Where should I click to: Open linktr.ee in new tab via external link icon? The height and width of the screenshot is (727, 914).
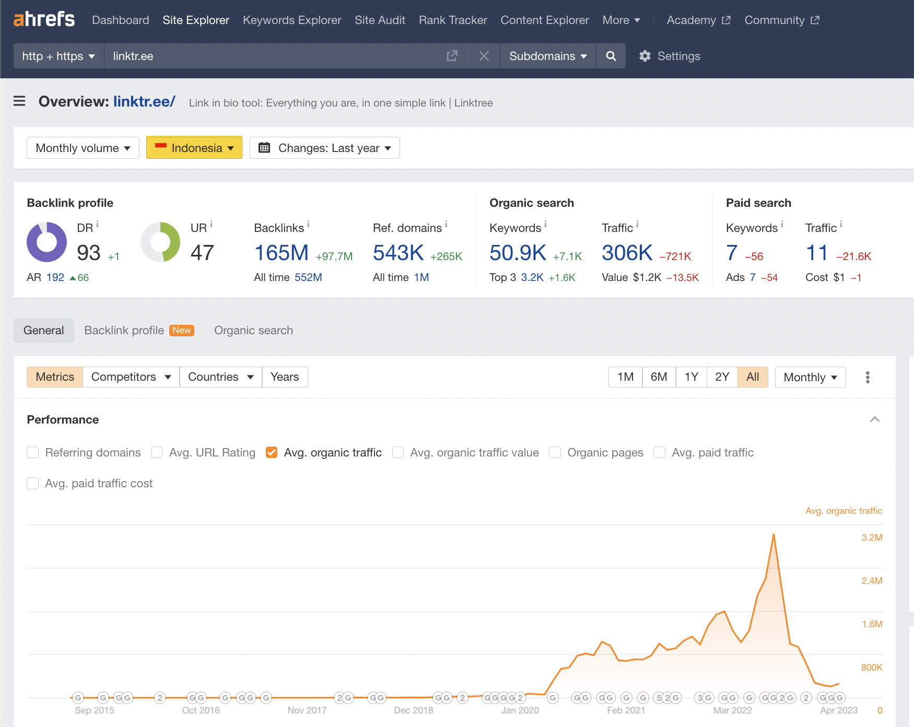(451, 56)
